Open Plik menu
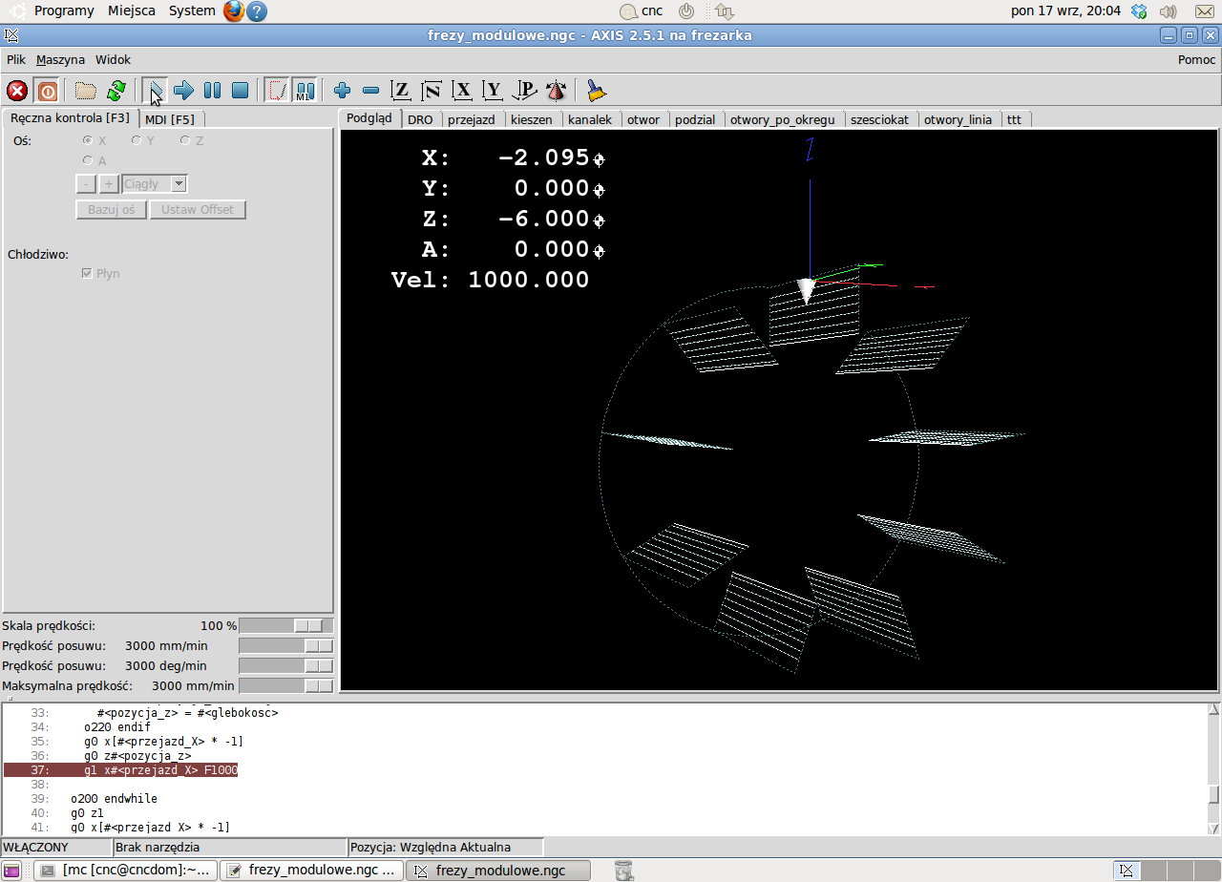 [x=16, y=59]
